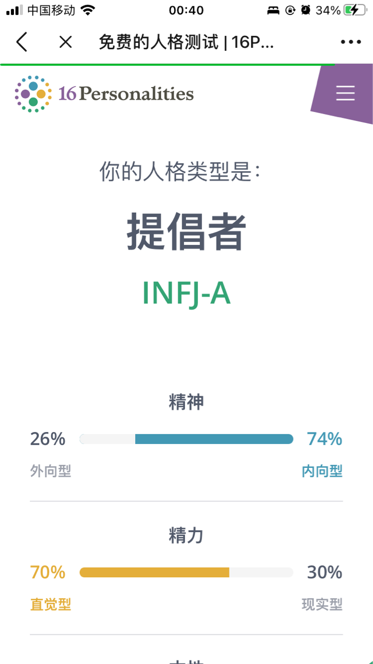Image resolution: width=373 pixels, height=664 pixels.
Task: Tap the 提倡者 personality heading
Action: [187, 232]
